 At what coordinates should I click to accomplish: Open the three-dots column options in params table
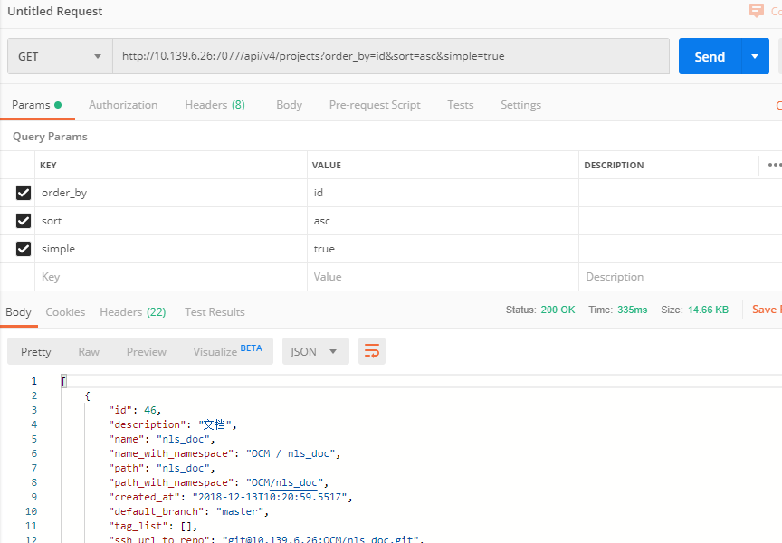pyautogui.click(x=773, y=165)
